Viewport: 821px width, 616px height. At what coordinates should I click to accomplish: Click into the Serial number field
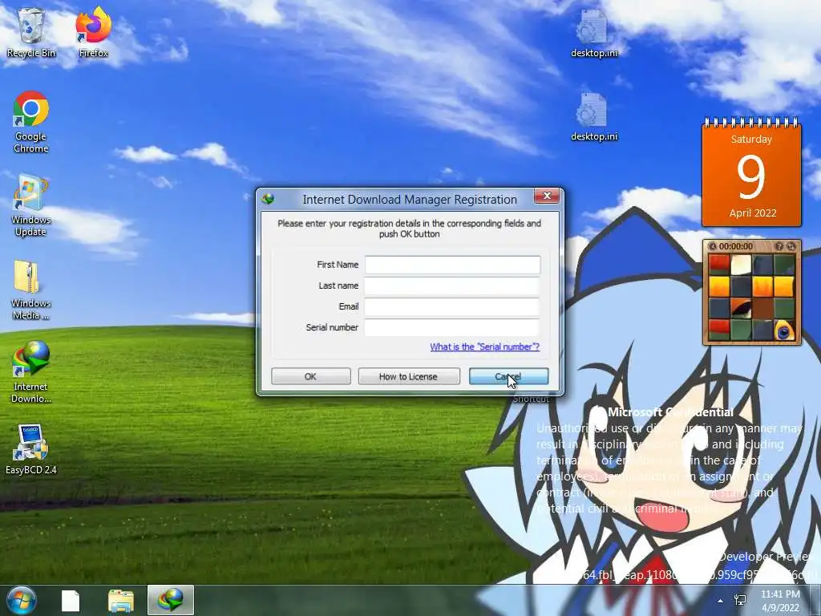click(452, 328)
